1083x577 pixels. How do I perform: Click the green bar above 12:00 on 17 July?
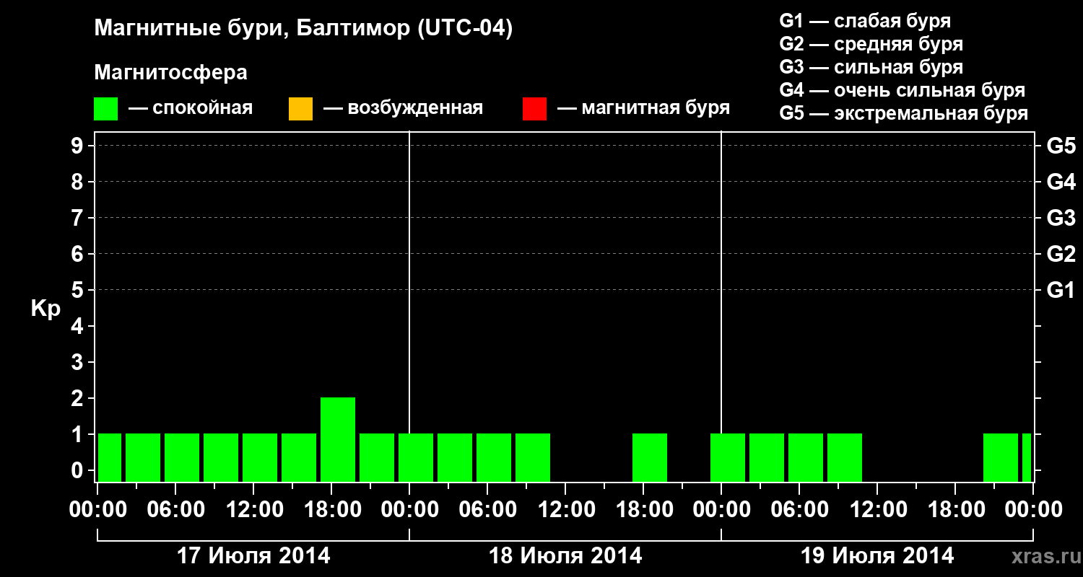tap(260, 457)
